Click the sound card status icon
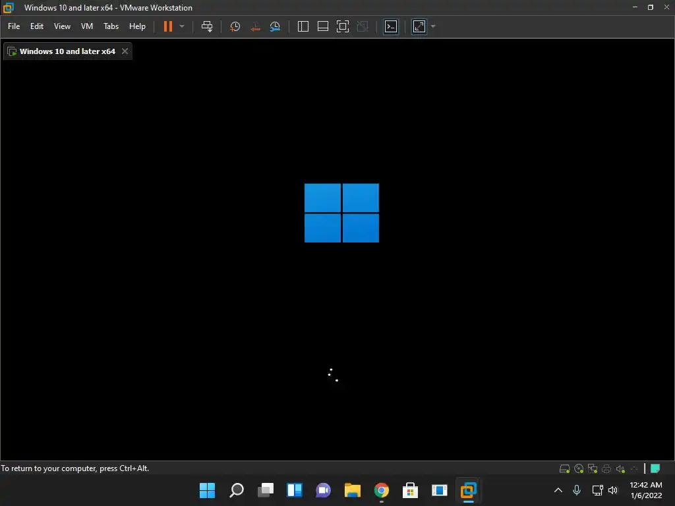Image resolution: width=675 pixels, height=506 pixels. [x=620, y=468]
